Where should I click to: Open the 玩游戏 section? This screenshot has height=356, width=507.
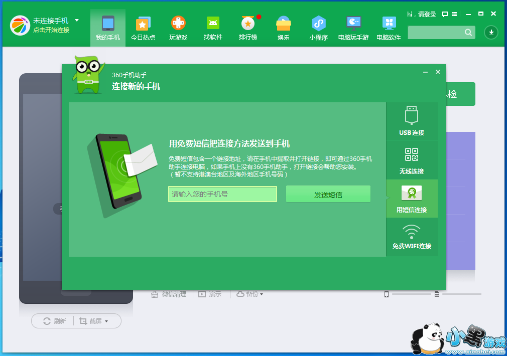click(178, 28)
